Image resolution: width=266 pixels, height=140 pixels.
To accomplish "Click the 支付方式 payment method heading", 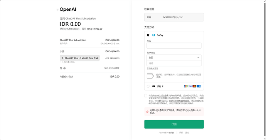I will 149,27.
